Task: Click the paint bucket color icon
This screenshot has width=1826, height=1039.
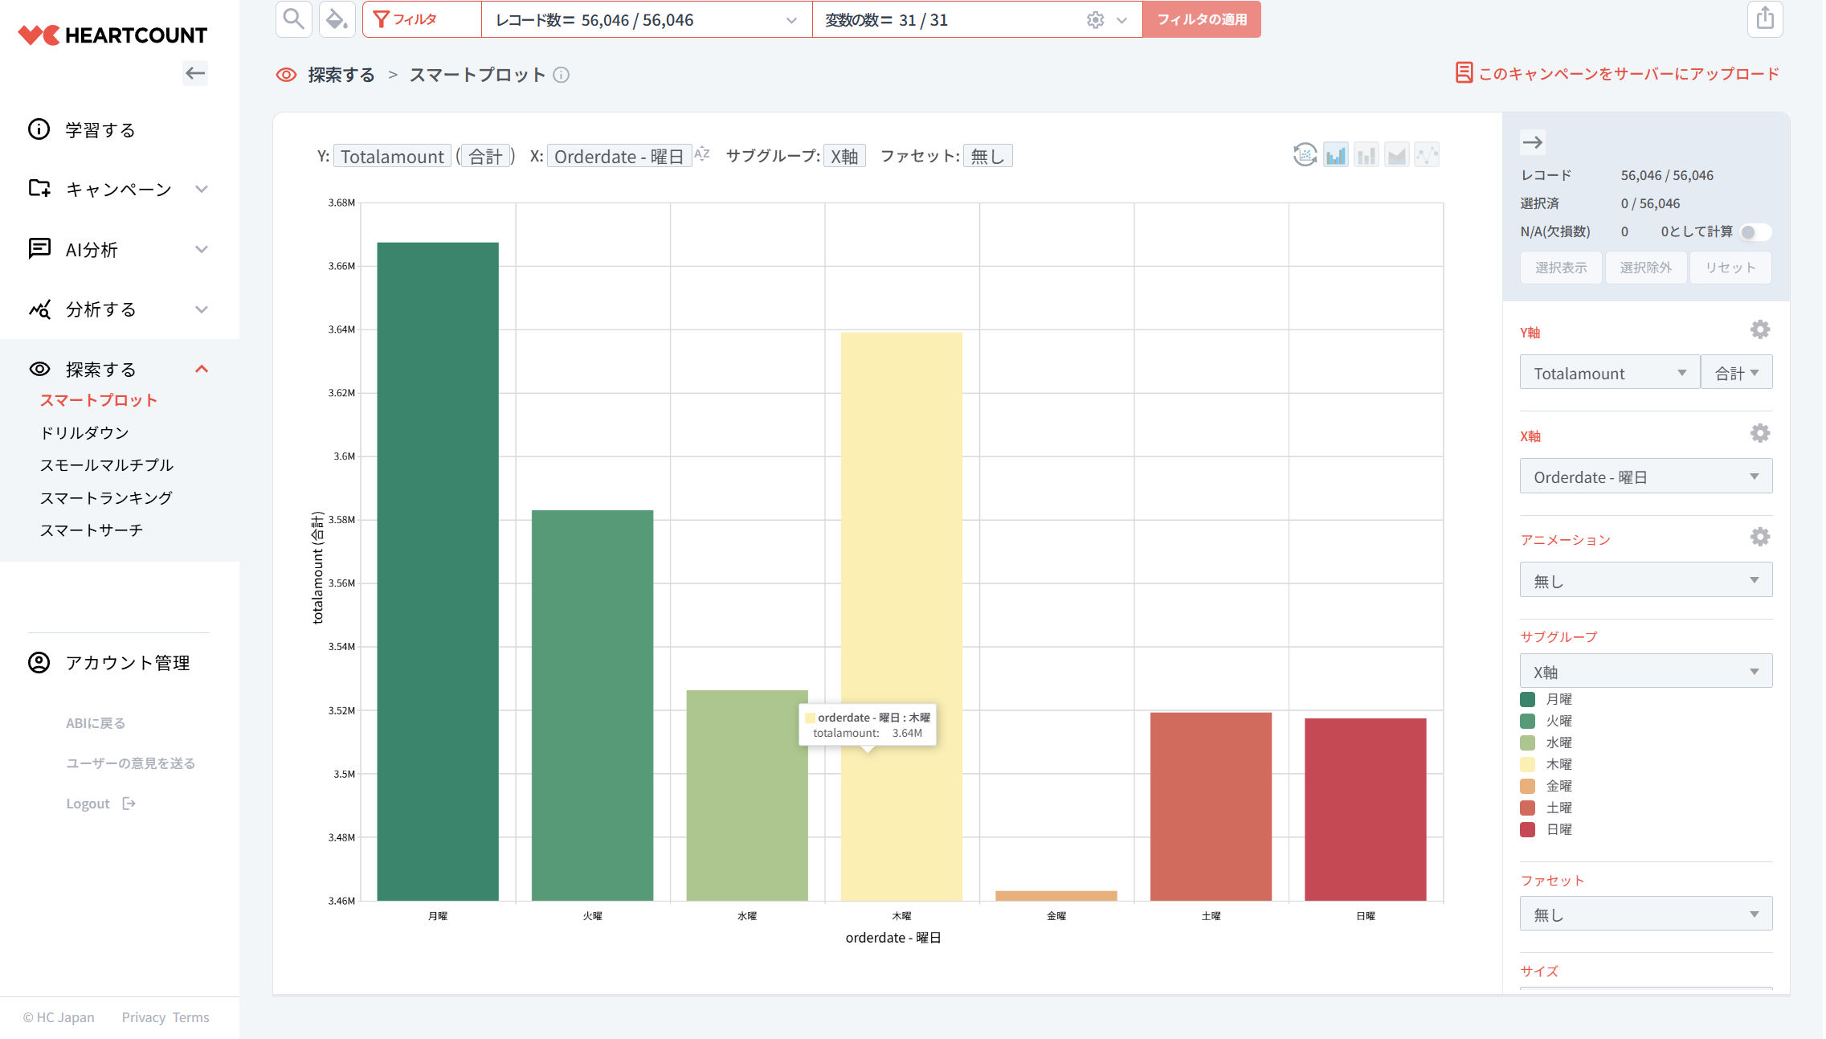Action: pos(337,19)
